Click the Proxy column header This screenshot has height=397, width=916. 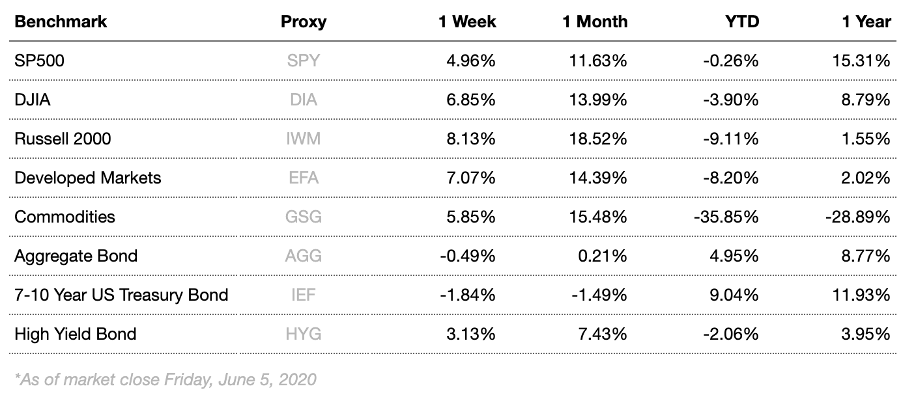pos(303,21)
